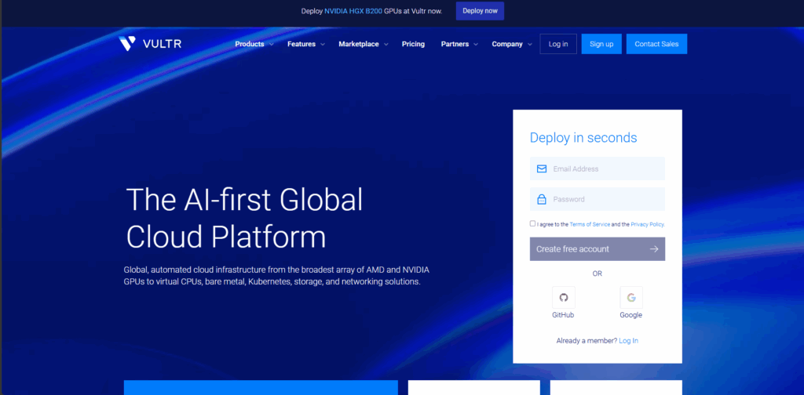The image size is (804, 395).
Task: Click the Create free account button
Action: point(598,249)
